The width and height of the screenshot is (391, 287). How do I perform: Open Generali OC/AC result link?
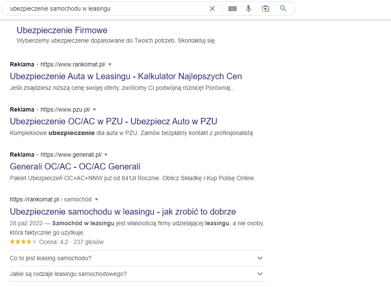click(x=75, y=166)
